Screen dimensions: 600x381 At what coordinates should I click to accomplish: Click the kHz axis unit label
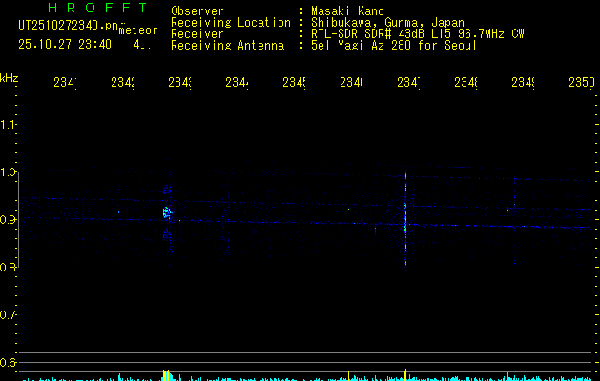(10, 76)
